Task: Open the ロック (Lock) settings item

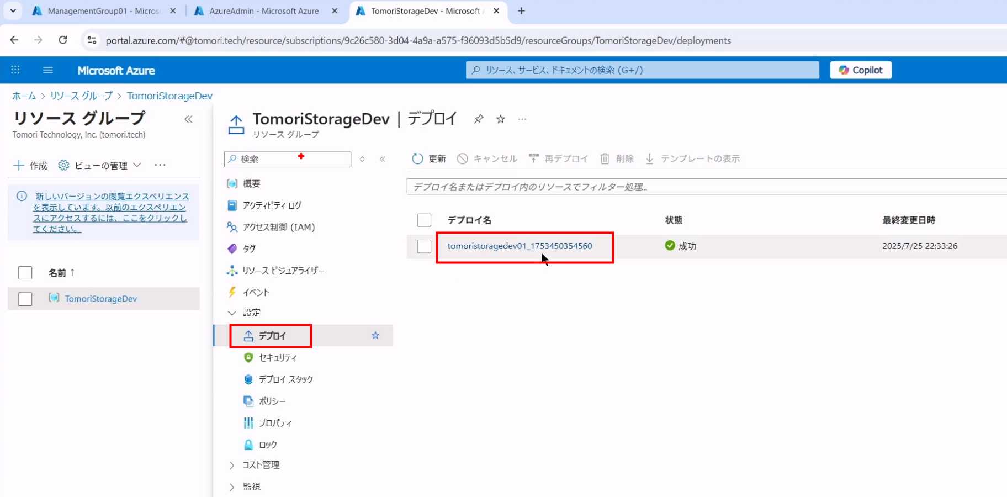Action: pyautogui.click(x=268, y=445)
